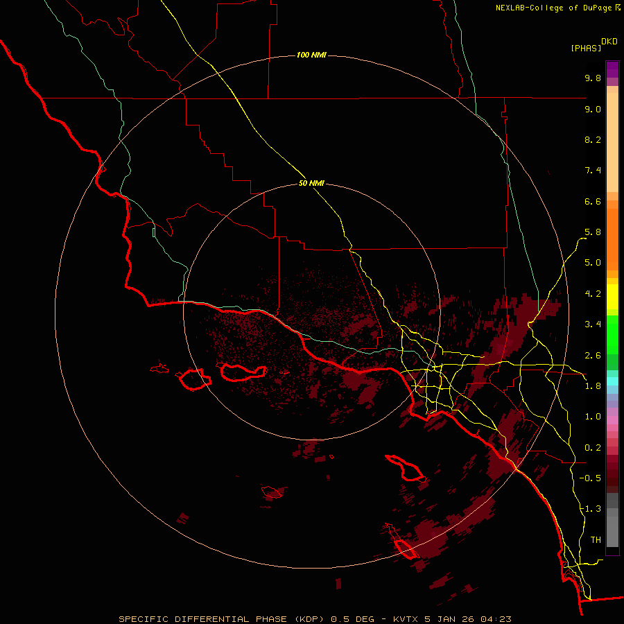Click the 1.8 legend value
624x624 pixels.
tap(593, 386)
